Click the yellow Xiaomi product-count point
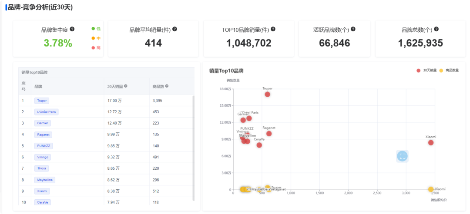The width and height of the screenshot is (470, 214). coord(431,189)
